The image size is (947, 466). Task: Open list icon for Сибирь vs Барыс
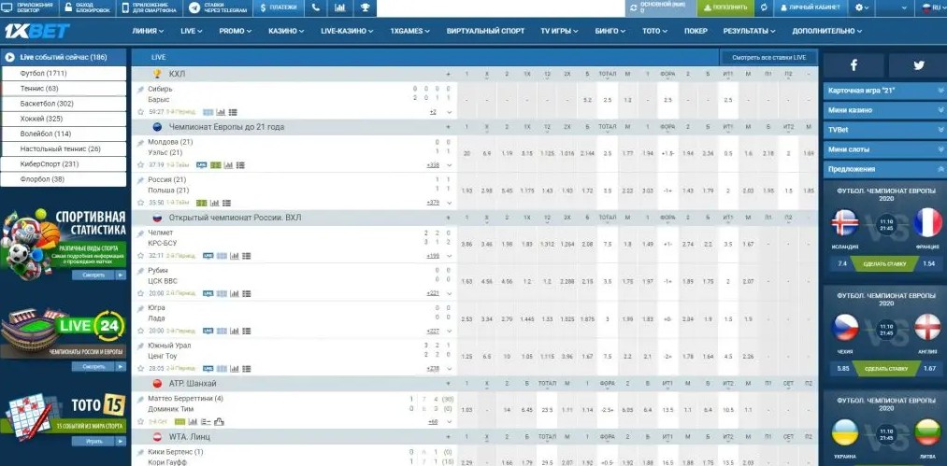(x=233, y=112)
